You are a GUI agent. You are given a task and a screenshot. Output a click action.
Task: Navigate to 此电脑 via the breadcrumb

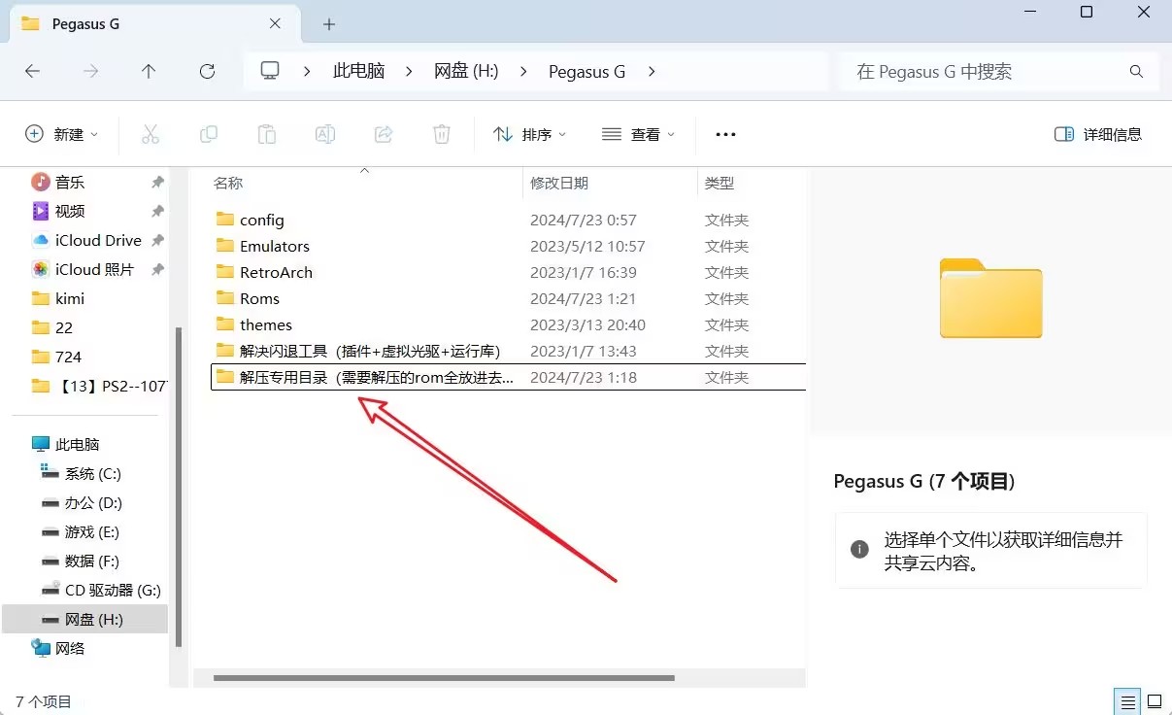(x=358, y=71)
